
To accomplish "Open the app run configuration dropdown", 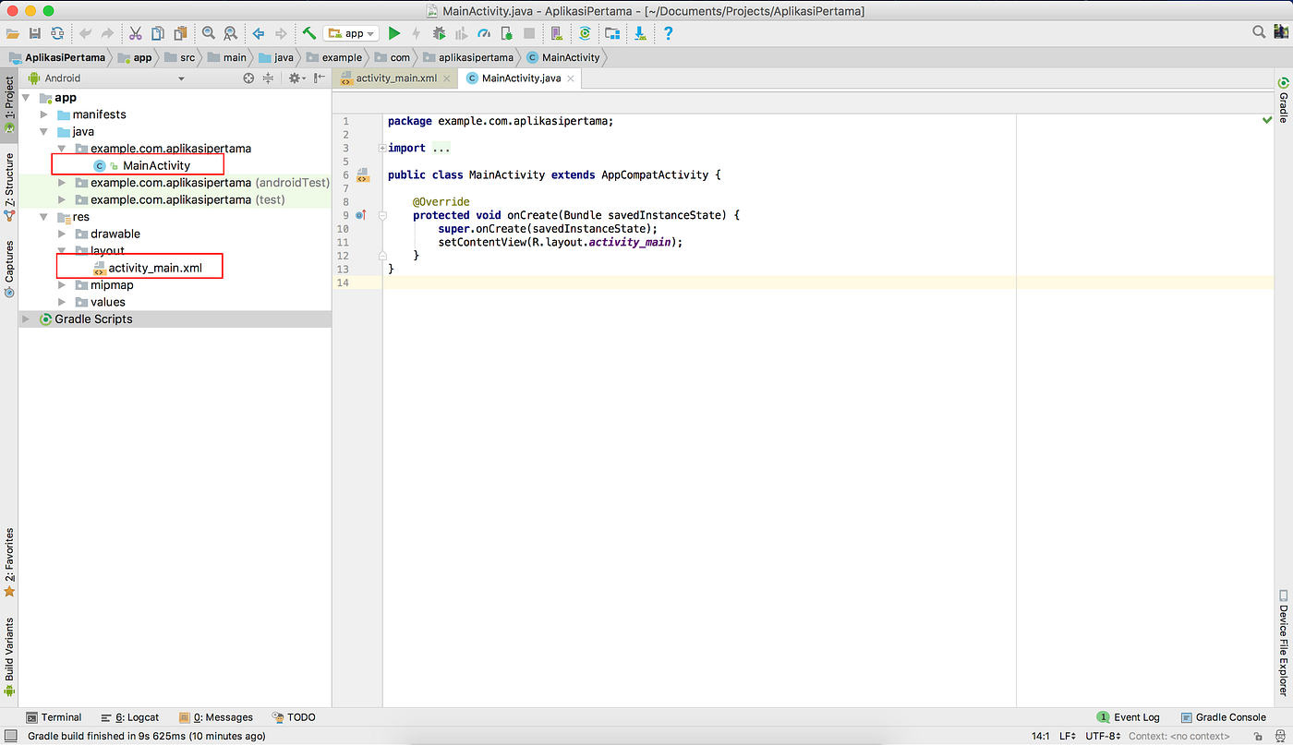I will [351, 32].
